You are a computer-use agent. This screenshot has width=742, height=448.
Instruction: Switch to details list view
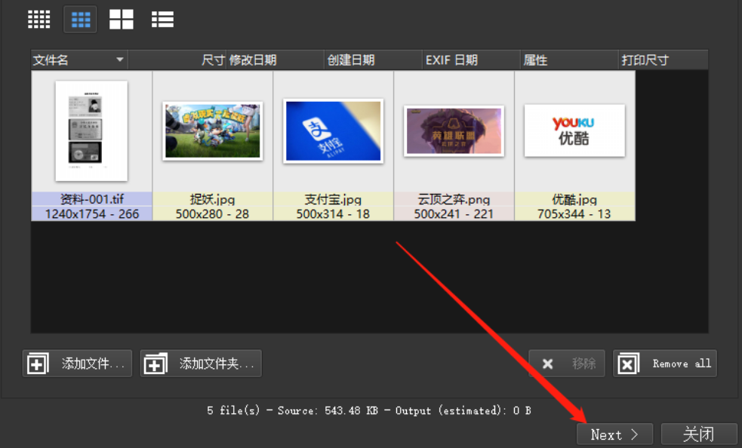click(162, 20)
